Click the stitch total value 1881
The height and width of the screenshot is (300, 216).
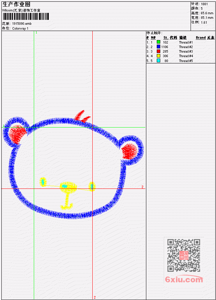click(x=204, y=4)
